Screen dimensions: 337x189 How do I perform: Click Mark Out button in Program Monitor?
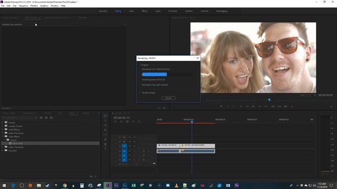point(234,107)
